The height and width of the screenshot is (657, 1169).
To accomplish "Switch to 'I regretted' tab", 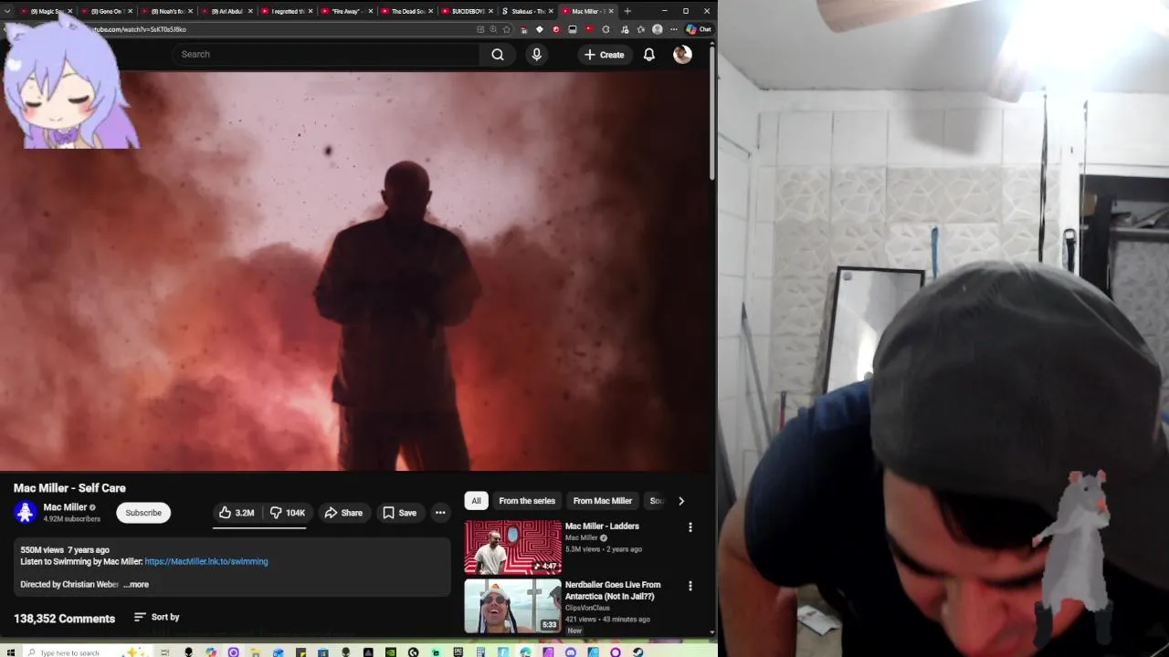I will point(286,11).
